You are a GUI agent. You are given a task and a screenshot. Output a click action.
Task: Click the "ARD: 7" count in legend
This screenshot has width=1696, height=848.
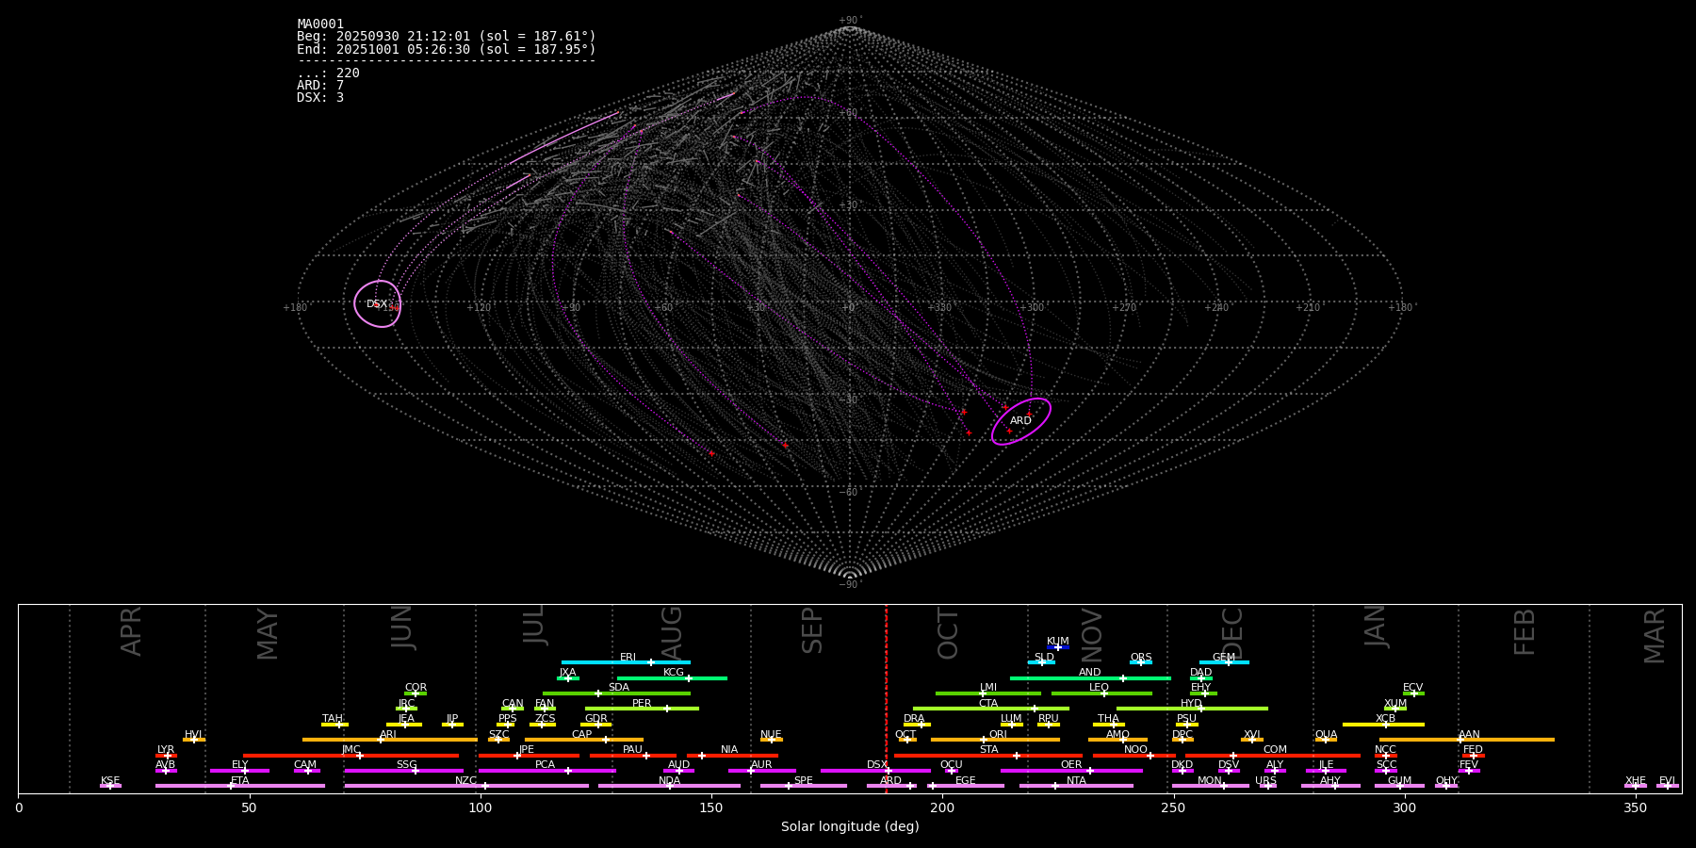(320, 86)
